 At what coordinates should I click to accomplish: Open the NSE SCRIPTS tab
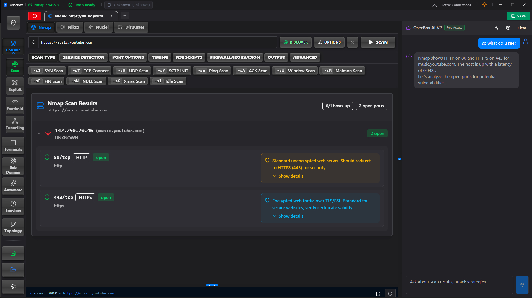(x=189, y=57)
